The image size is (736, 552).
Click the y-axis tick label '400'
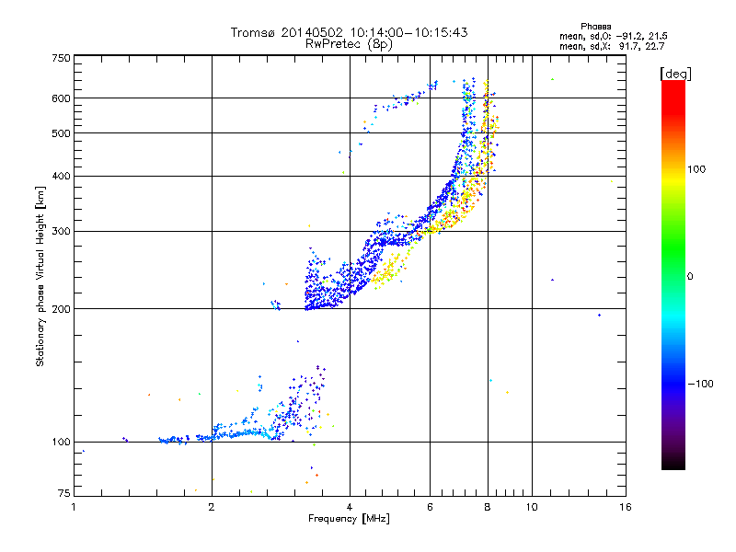tap(61, 177)
